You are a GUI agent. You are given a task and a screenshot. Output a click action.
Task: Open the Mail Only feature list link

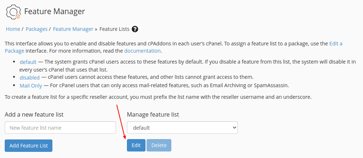[x=31, y=86]
